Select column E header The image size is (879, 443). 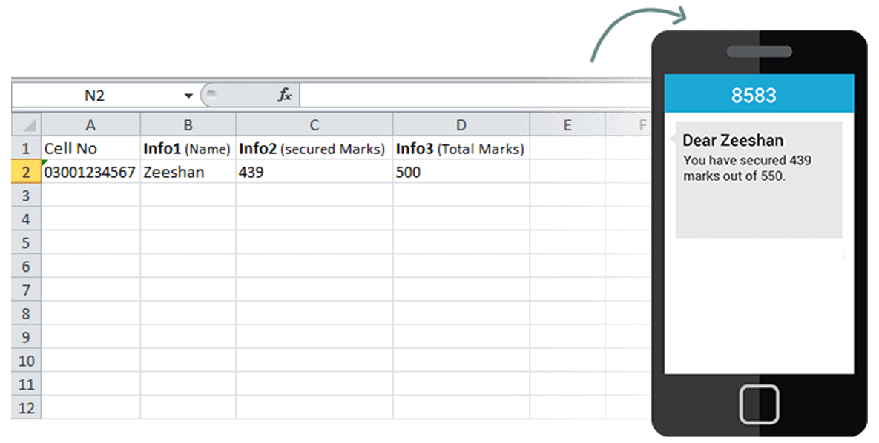[567, 125]
